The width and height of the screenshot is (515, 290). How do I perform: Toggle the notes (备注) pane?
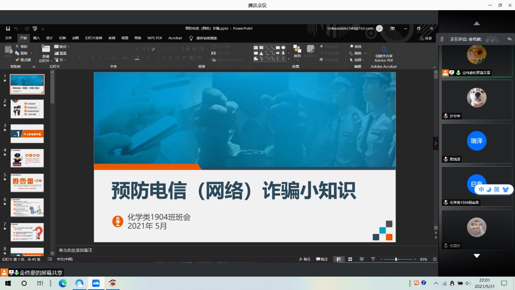pos(305,259)
